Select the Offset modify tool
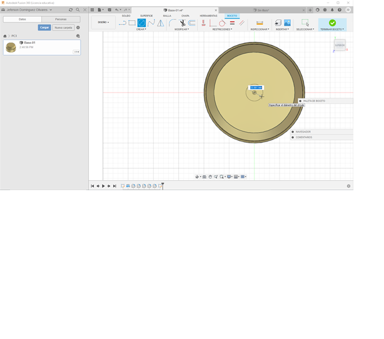 click(x=192, y=23)
